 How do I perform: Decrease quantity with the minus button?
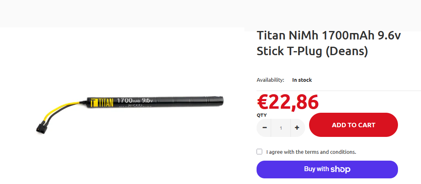pyautogui.click(x=265, y=128)
